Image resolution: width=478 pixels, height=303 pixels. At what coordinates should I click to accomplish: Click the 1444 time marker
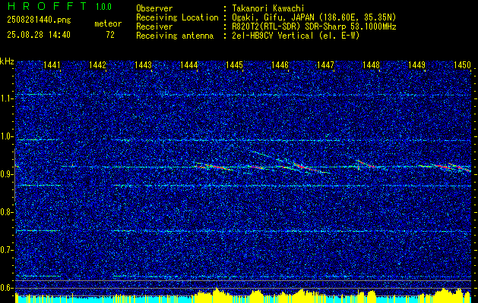click(188, 64)
